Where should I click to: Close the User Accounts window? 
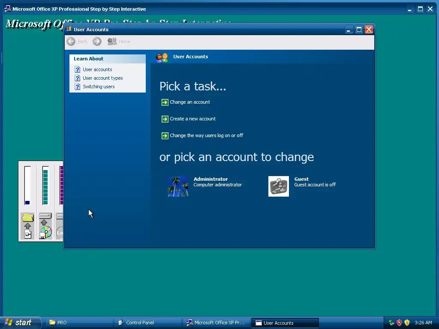click(x=369, y=30)
